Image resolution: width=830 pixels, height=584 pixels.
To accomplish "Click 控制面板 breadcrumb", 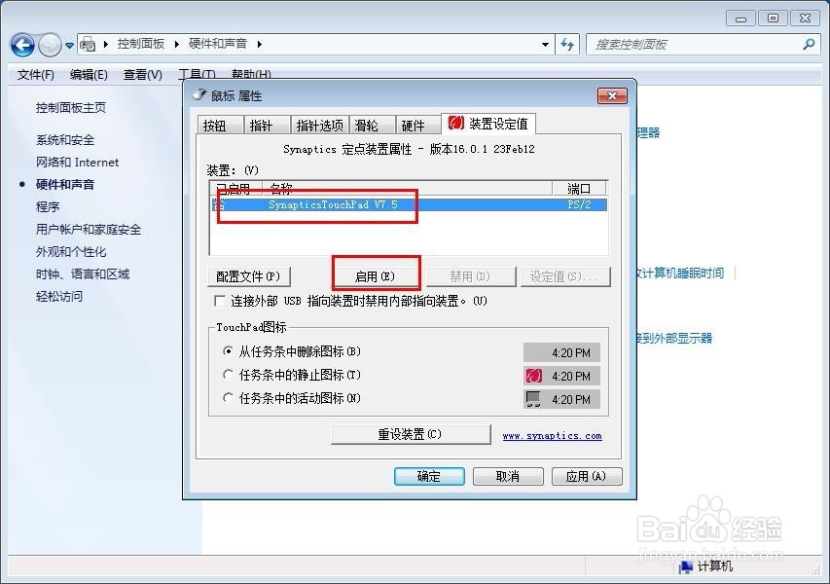I will click(141, 44).
